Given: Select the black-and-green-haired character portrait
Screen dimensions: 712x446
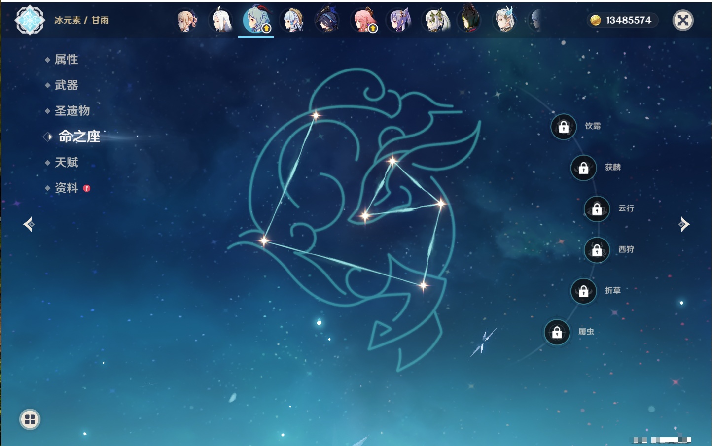Looking at the screenshot, I should [469, 20].
